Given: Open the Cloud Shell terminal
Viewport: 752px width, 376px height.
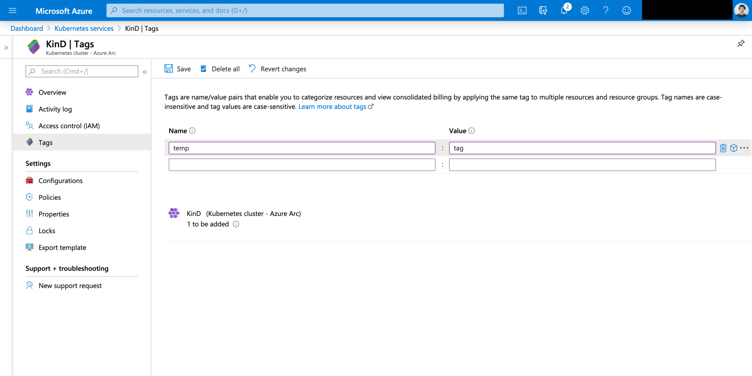Looking at the screenshot, I should pos(522,10).
